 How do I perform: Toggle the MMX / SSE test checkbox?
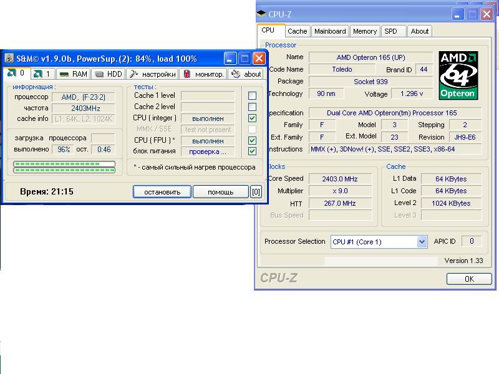(x=252, y=129)
